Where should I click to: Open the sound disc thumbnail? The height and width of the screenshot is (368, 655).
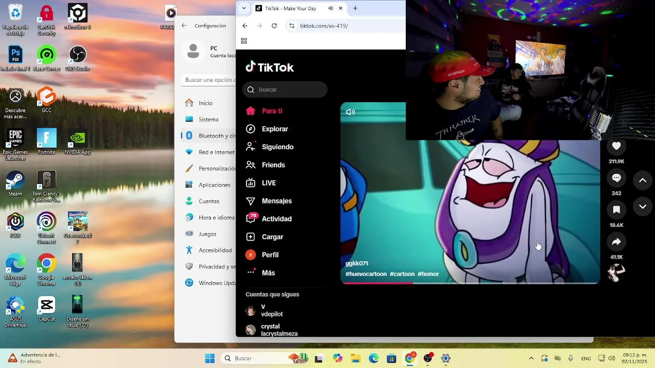pyautogui.click(x=616, y=272)
